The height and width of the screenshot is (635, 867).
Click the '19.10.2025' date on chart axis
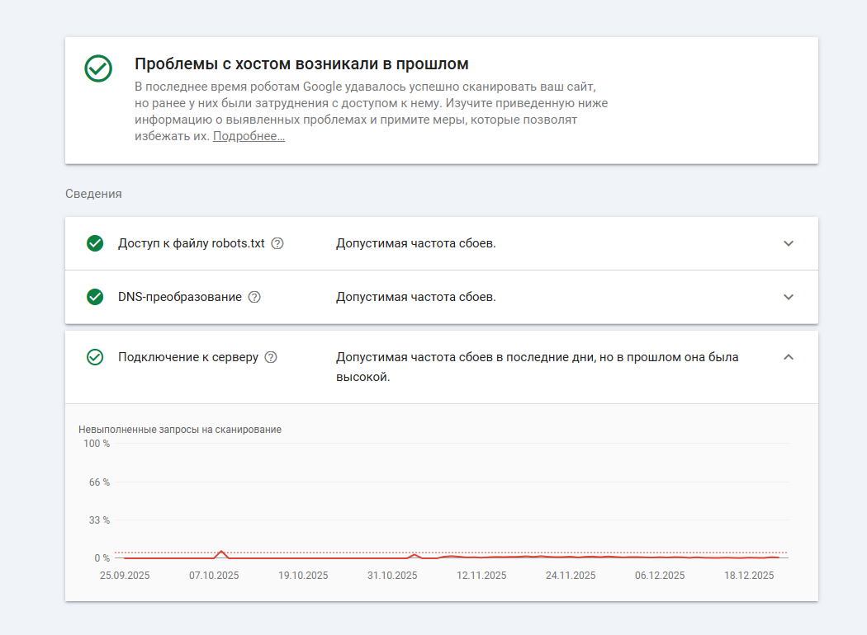(303, 576)
